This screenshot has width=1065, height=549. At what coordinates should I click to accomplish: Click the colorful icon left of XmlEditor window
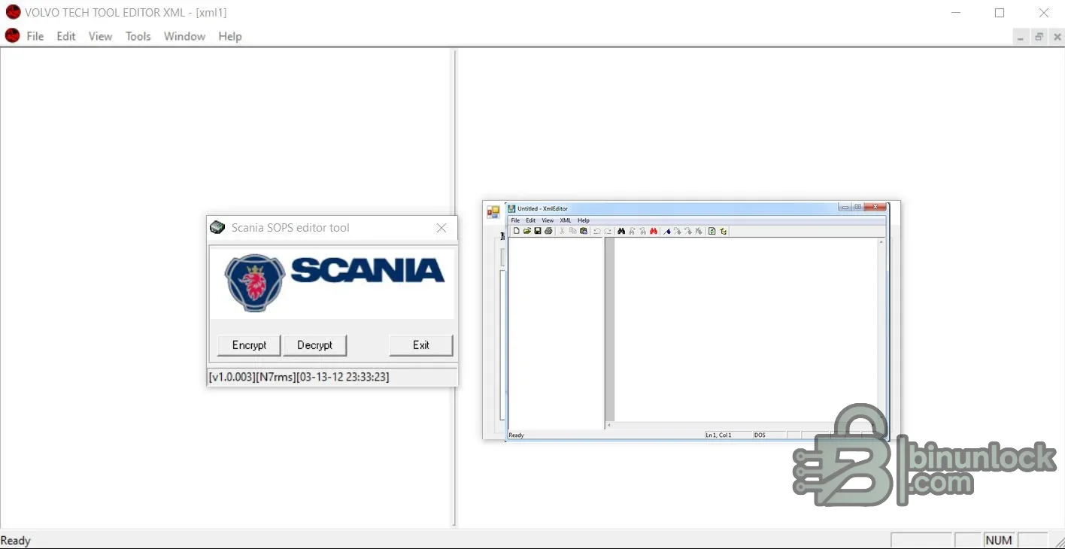click(x=493, y=212)
